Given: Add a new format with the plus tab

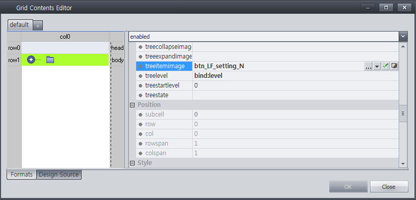Looking at the screenshot, I should pyautogui.click(x=38, y=26).
